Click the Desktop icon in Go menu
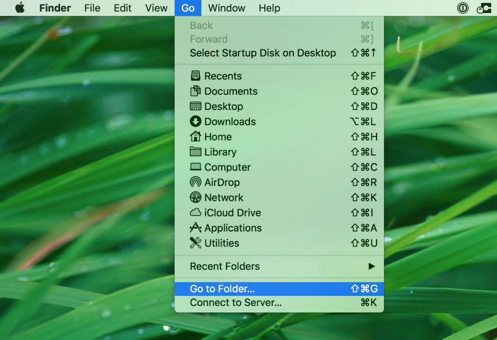This screenshot has height=340, width=497. point(195,107)
